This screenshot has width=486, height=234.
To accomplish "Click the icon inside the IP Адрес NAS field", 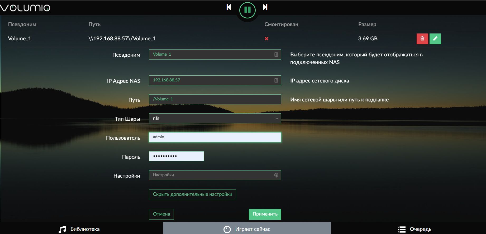I will 276,80.
